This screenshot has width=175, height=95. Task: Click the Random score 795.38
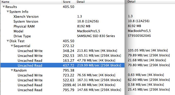coord(68,71)
